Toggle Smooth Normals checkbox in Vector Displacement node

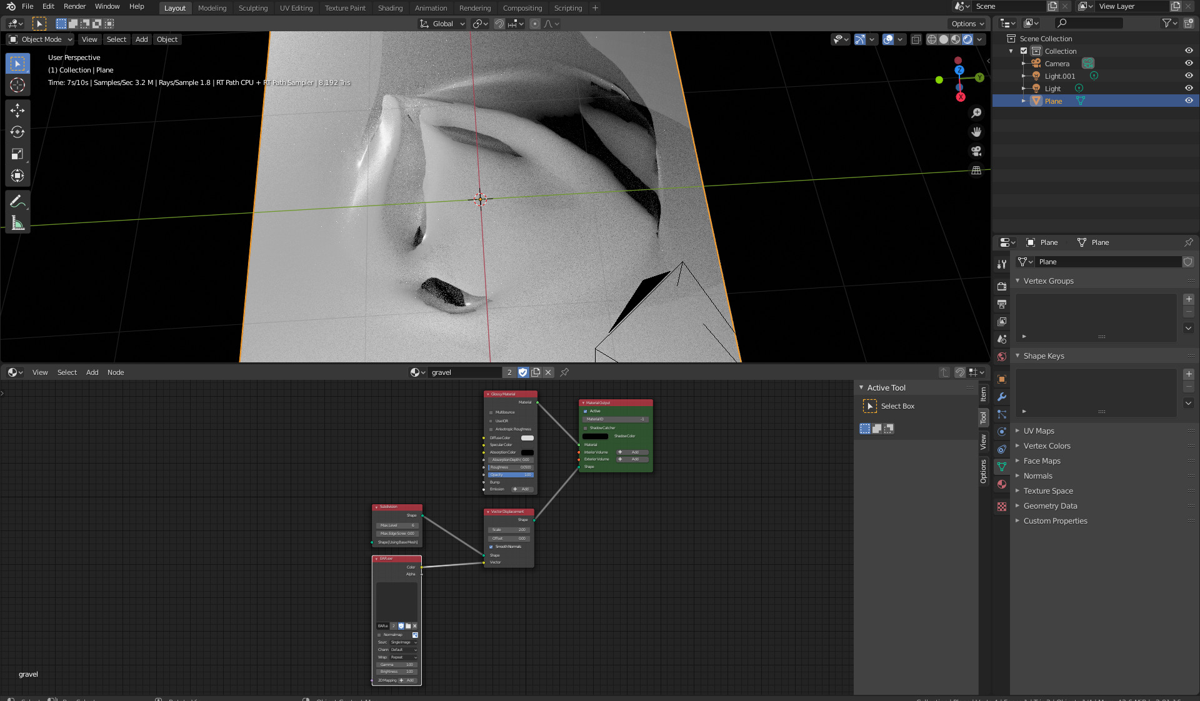tap(491, 547)
